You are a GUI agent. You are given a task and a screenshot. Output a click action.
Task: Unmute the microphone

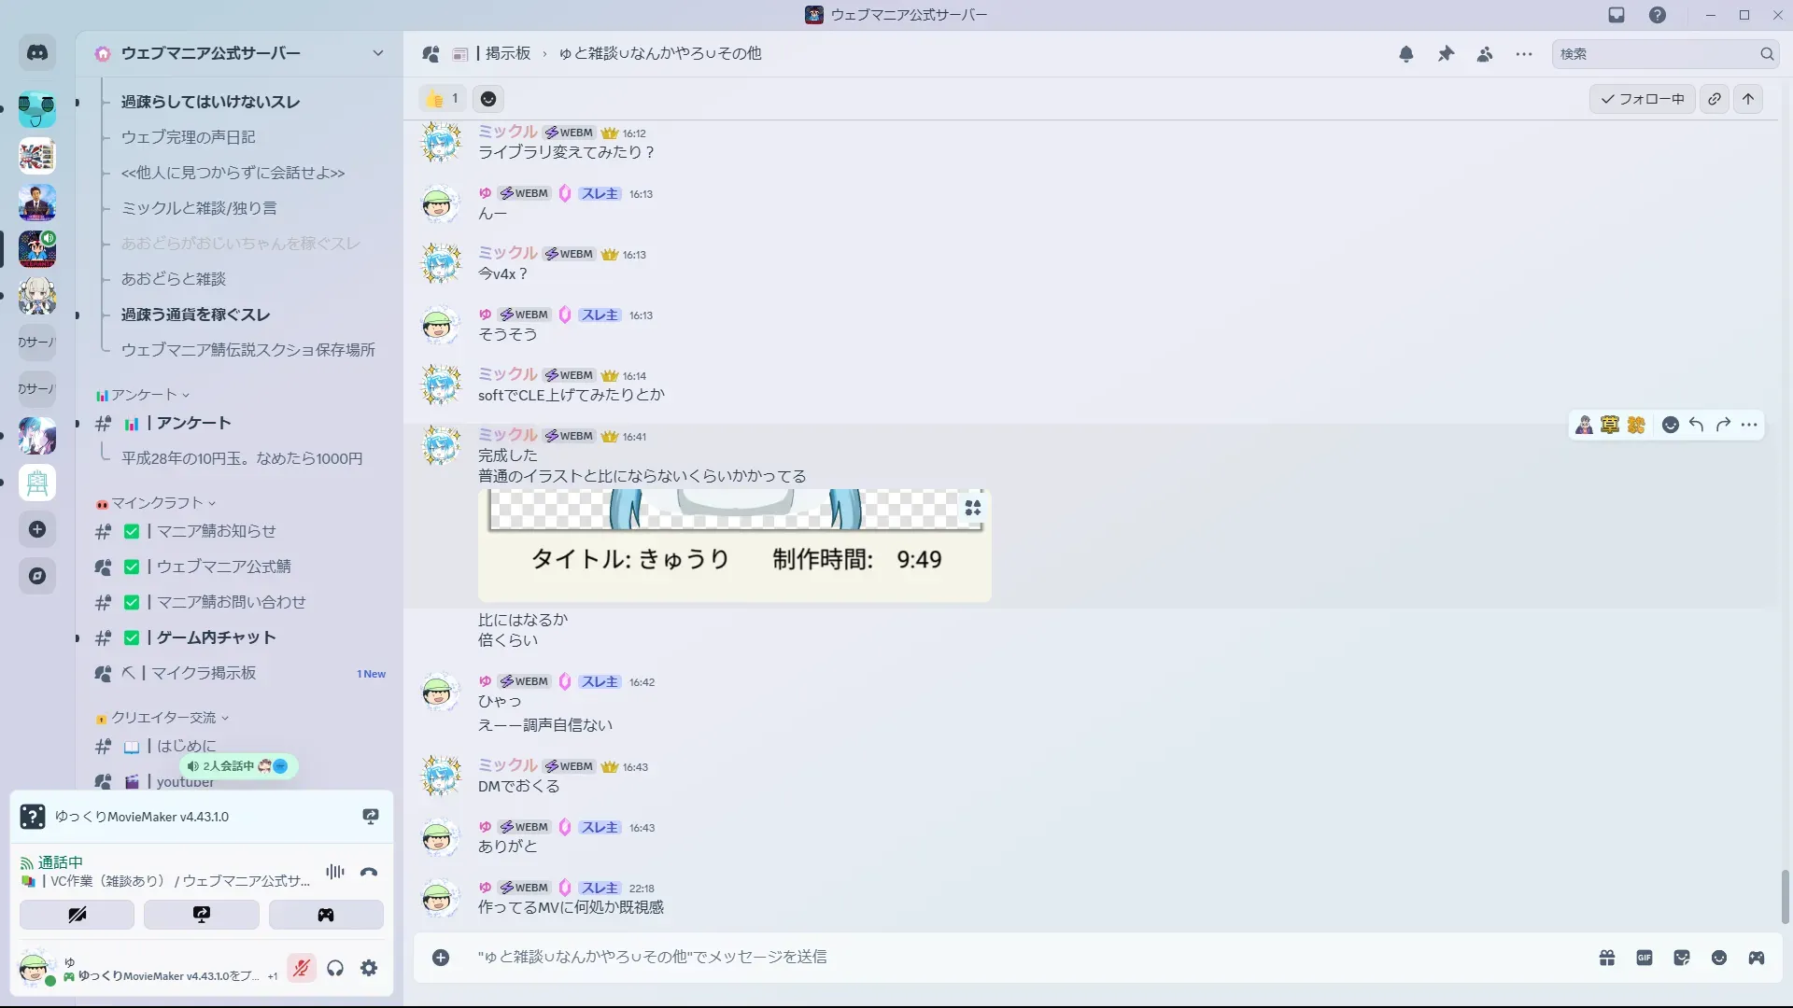(x=302, y=969)
